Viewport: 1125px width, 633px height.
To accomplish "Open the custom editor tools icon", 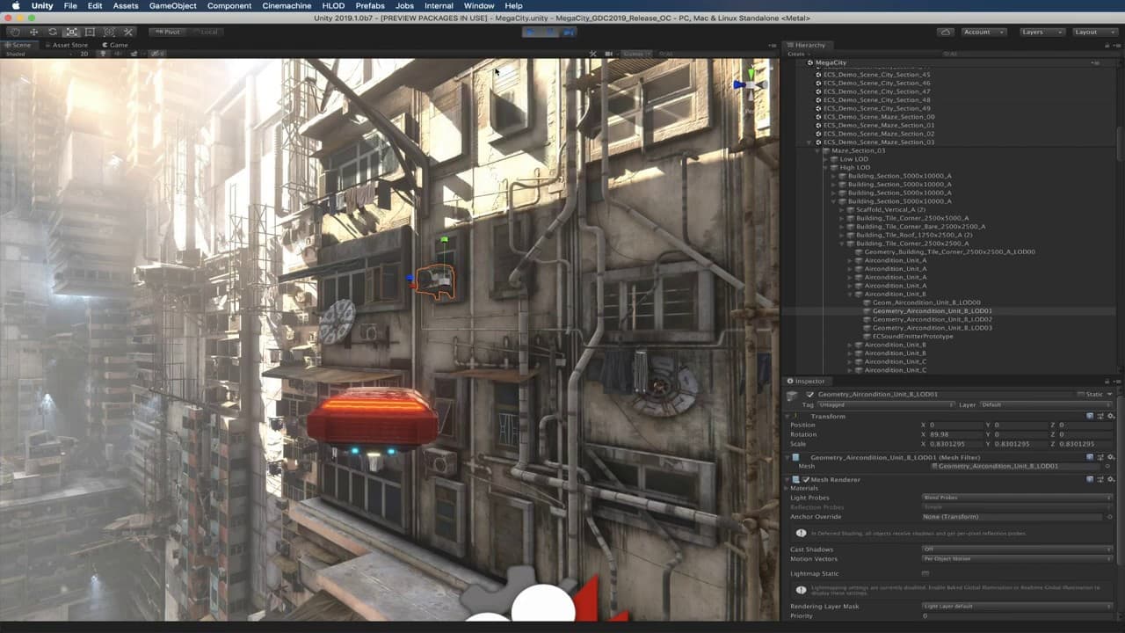I will (128, 33).
